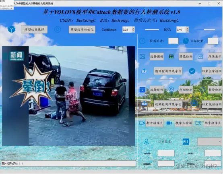Click the 选择图像 button

coord(157,56)
